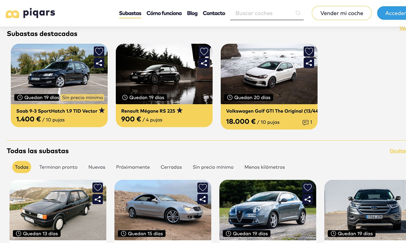Filter auctions by Nuevas
The image size is (406, 243).
(97, 167)
